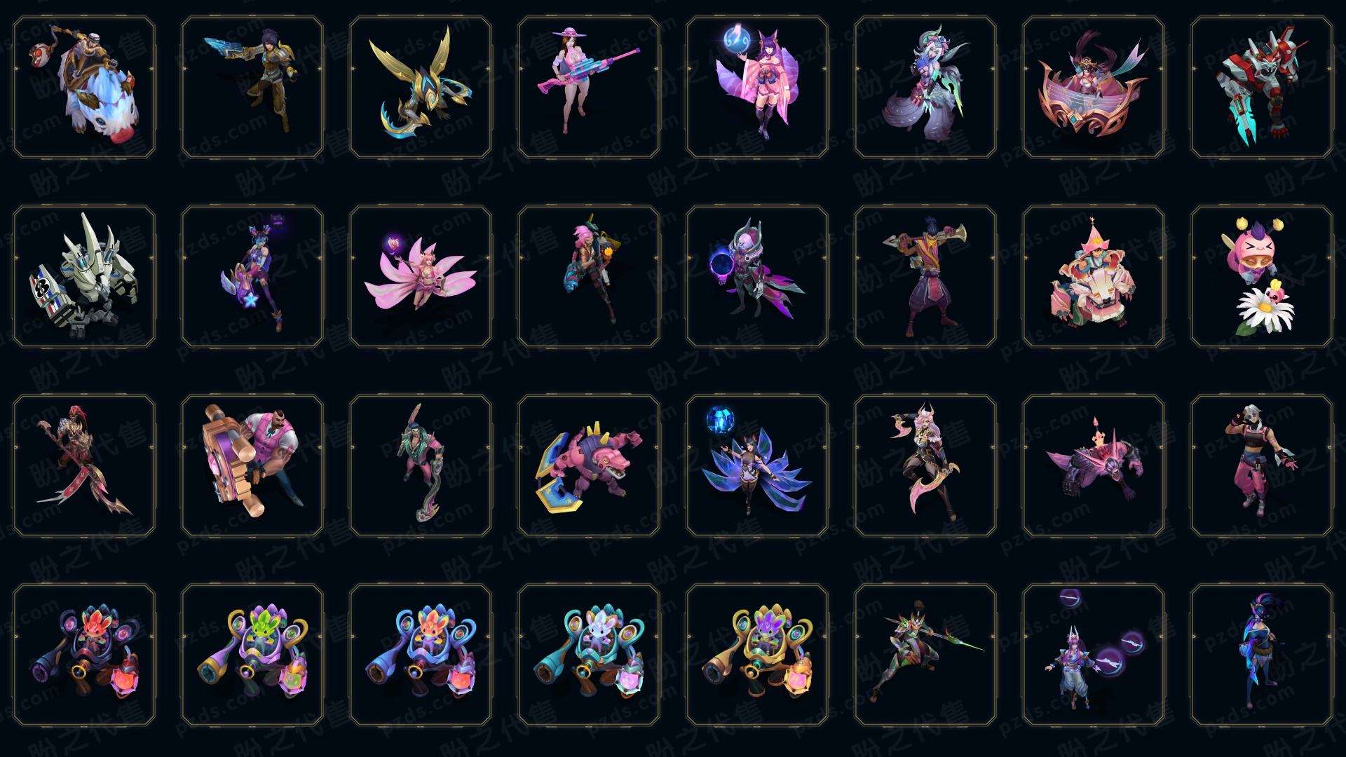Pick the dark pink beast quadruped skin
This screenshot has width=1346, height=757.
tap(1094, 465)
